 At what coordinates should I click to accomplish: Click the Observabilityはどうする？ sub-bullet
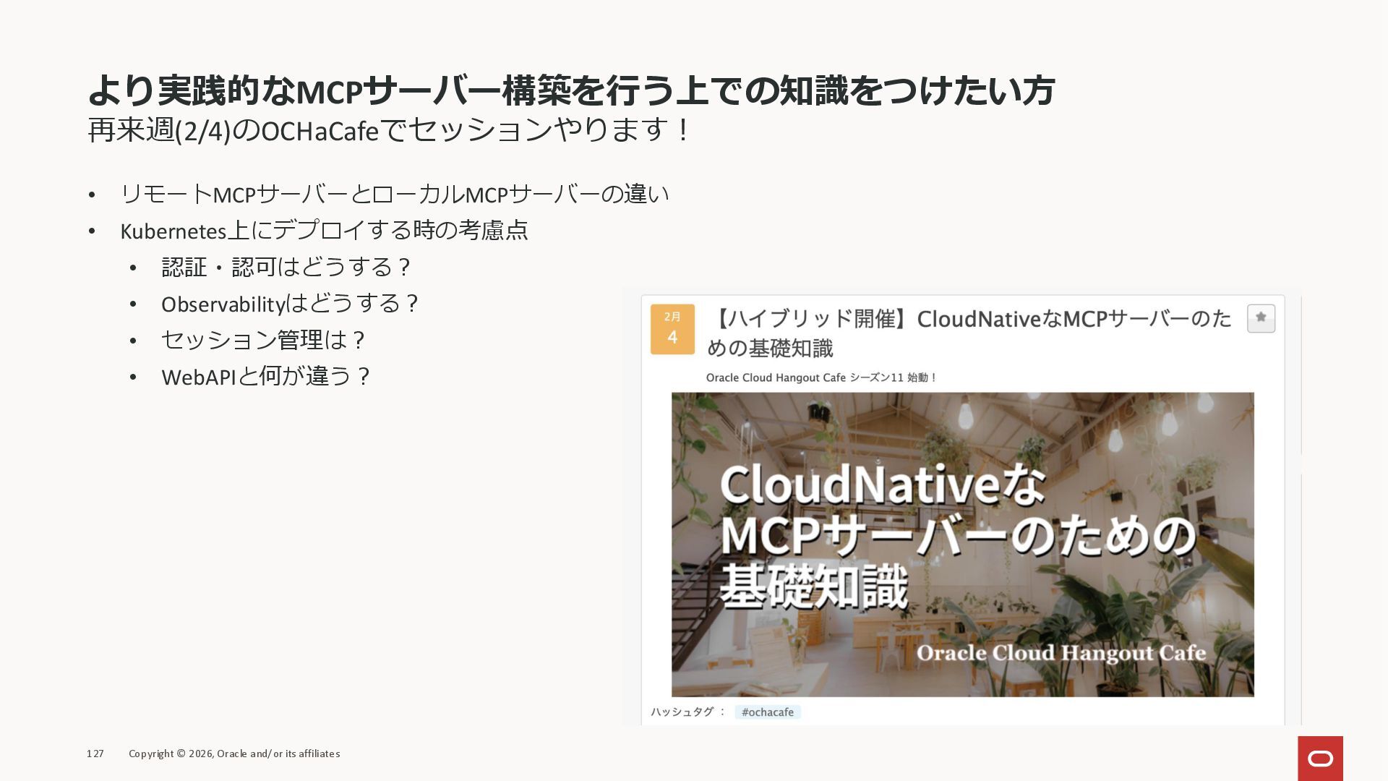289,304
